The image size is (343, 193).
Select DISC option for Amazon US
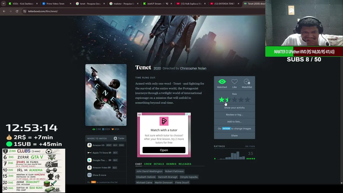122,145
